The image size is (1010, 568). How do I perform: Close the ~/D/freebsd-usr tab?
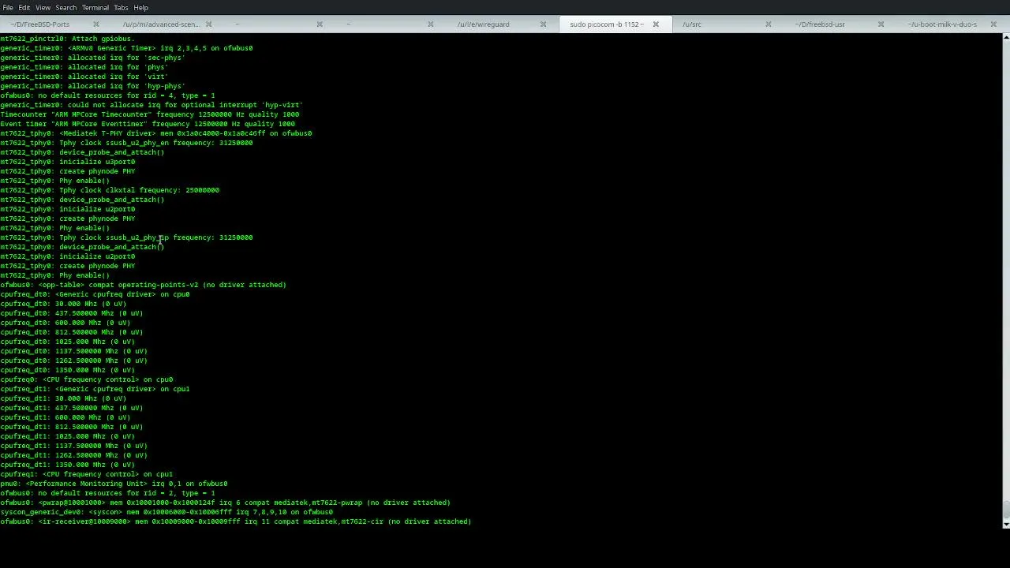coord(881,24)
